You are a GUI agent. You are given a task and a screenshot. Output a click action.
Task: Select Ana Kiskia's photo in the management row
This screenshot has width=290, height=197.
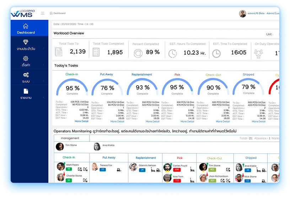point(97,146)
